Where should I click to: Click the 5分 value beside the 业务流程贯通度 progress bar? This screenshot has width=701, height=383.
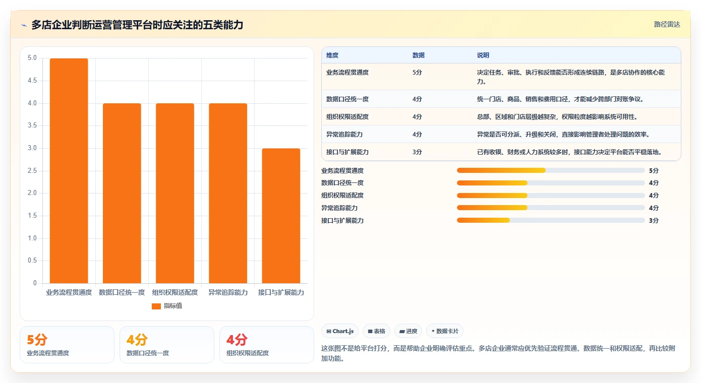[654, 171]
